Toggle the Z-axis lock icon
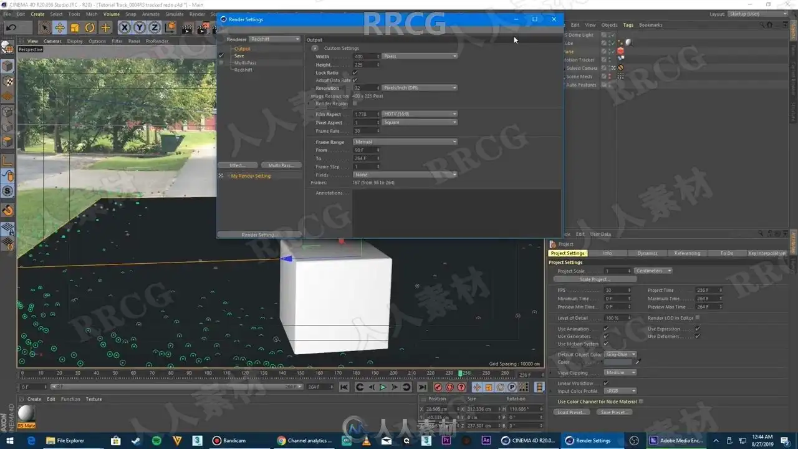Image resolution: width=798 pixels, height=449 pixels. tap(155, 27)
